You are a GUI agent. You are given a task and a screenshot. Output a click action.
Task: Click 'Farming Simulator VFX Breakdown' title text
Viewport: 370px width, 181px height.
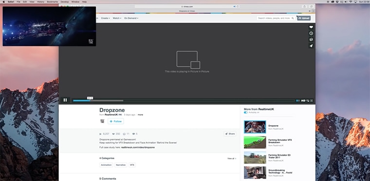[x=280, y=141]
